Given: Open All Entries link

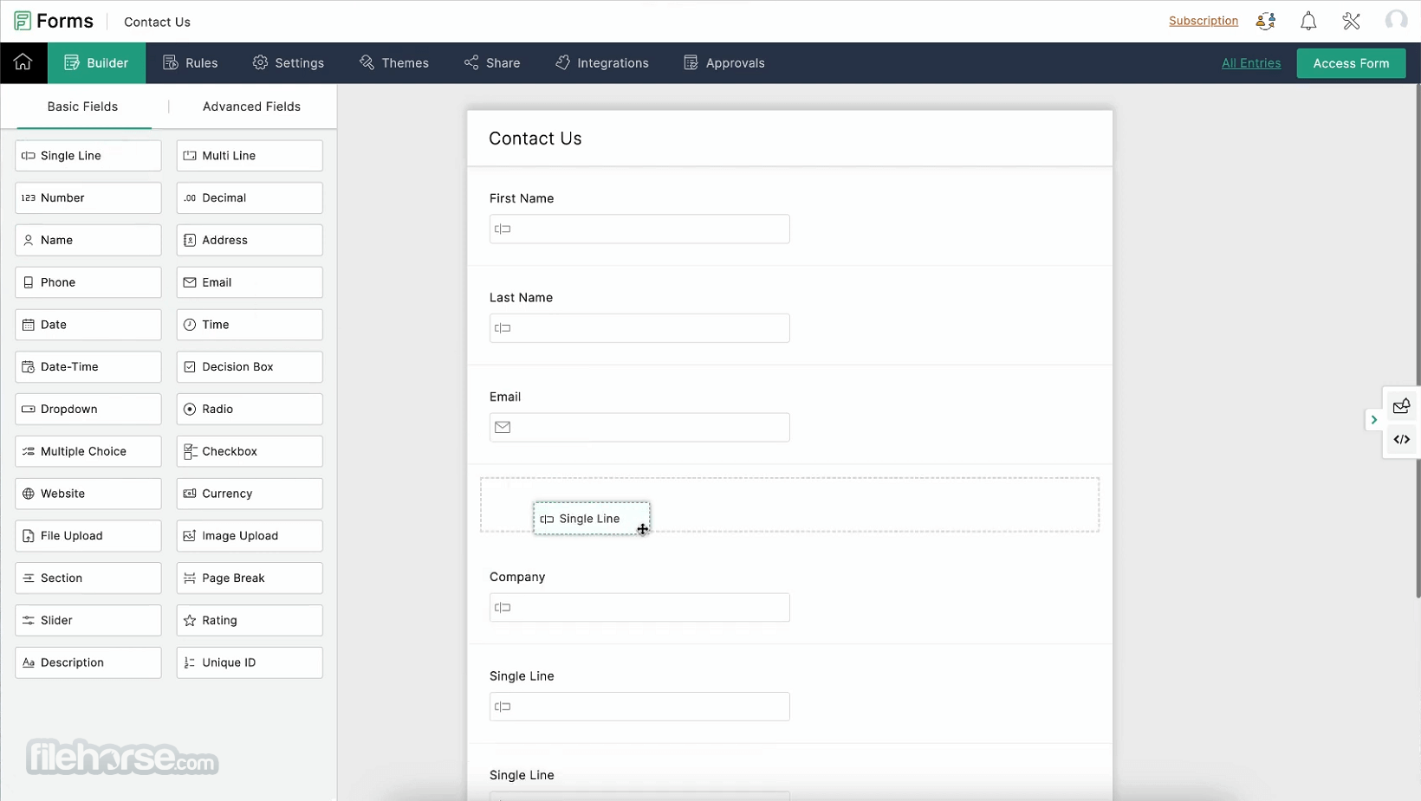Looking at the screenshot, I should [1251, 62].
